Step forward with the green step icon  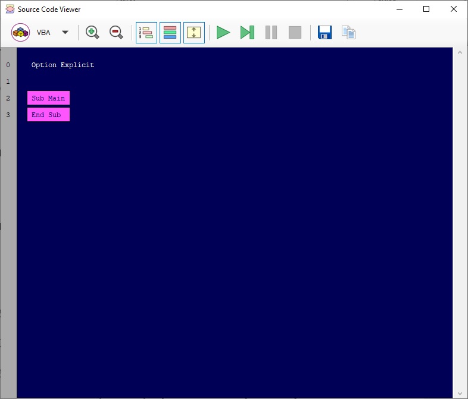tap(247, 33)
